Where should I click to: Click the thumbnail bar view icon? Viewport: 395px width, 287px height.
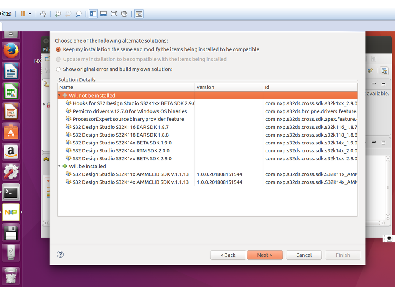(104, 13)
